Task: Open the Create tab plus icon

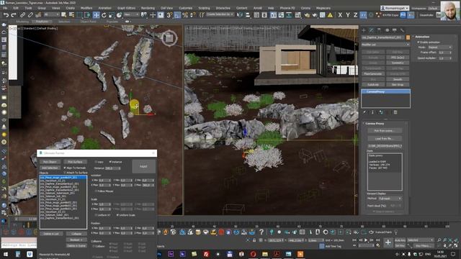Action: (364, 30)
